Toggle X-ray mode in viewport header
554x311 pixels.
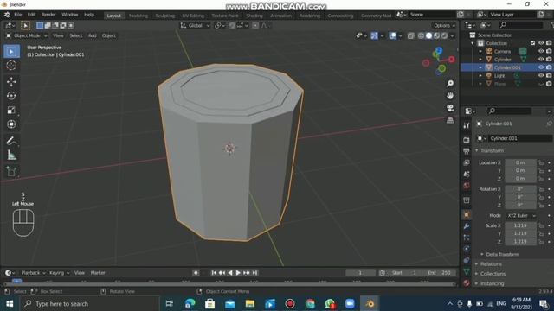click(x=410, y=35)
